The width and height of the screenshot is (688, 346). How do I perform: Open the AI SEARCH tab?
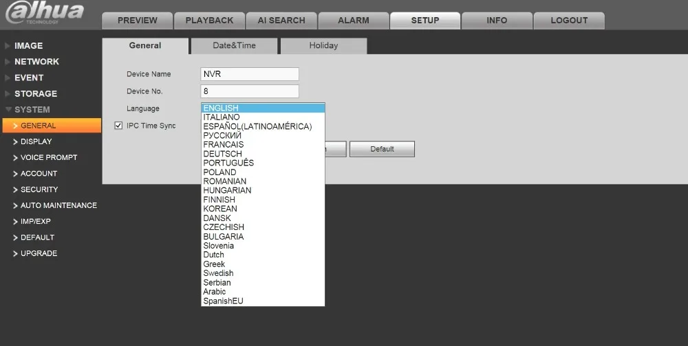tap(281, 21)
